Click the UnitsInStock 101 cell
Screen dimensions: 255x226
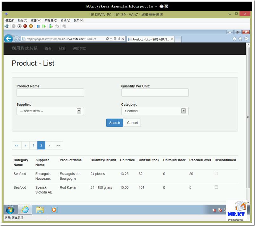(x=141, y=188)
